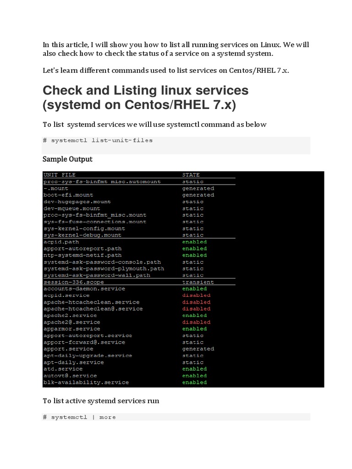352x469 pixels.
Task: Click the 'UNIT FILE' column header
Action: tap(59, 175)
